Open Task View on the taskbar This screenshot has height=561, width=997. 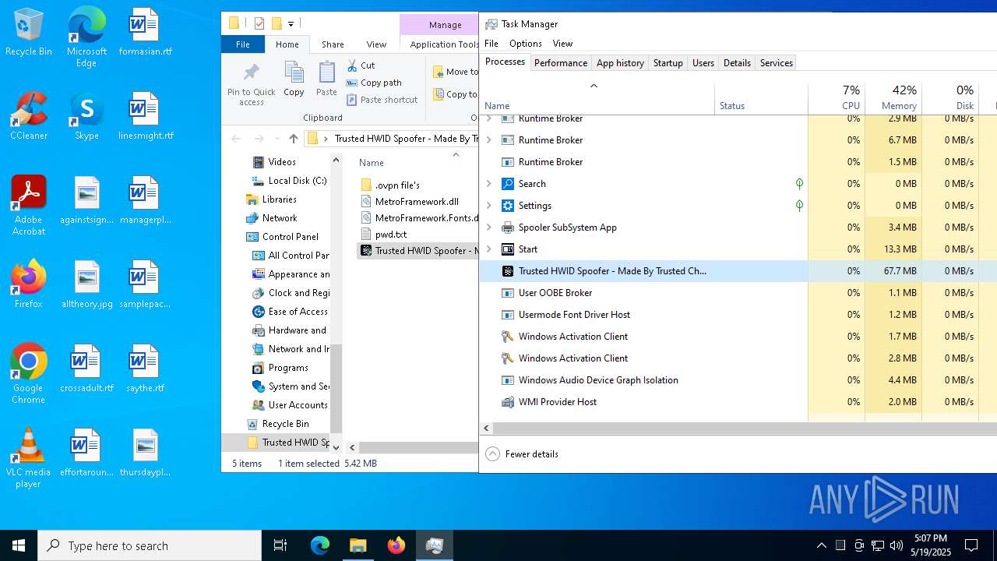(x=280, y=545)
